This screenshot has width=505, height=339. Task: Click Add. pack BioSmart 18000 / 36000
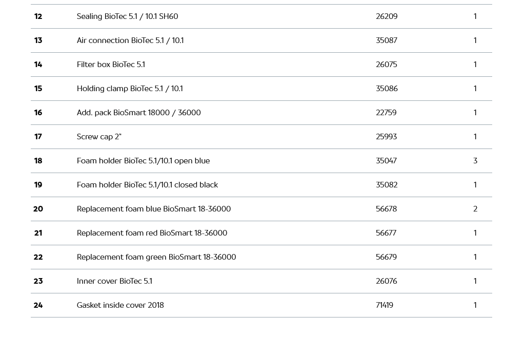(138, 113)
